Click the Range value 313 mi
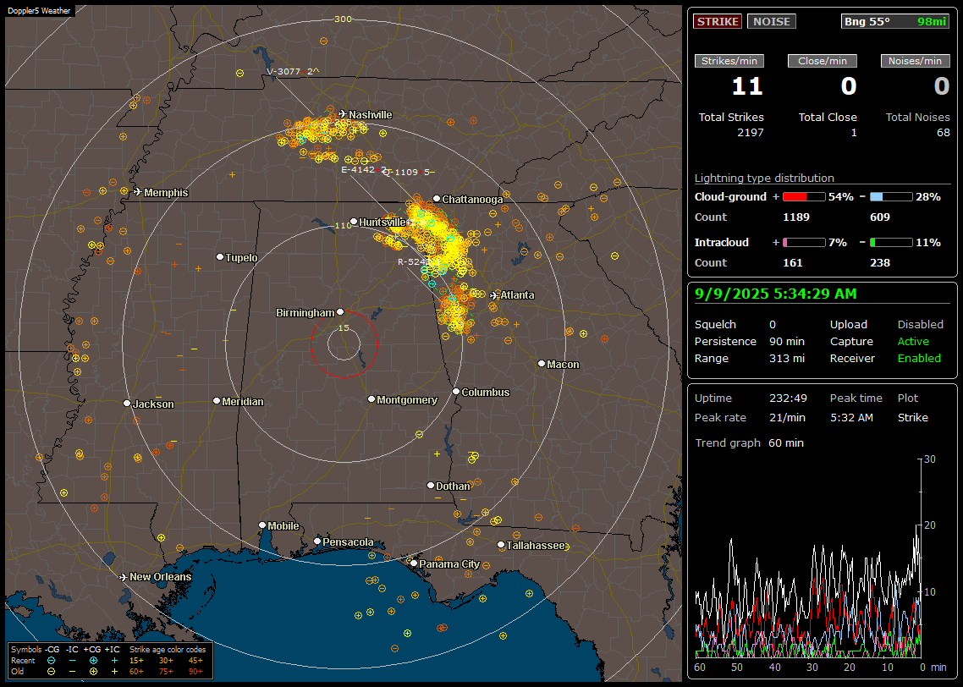Image resolution: width=963 pixels, height=687 pixels. [x=787, y=359]
